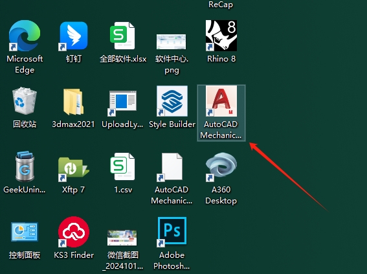The image size is (367, 274).
Task: Click the Microsoft Edge label text
Action: coord(25,64)
